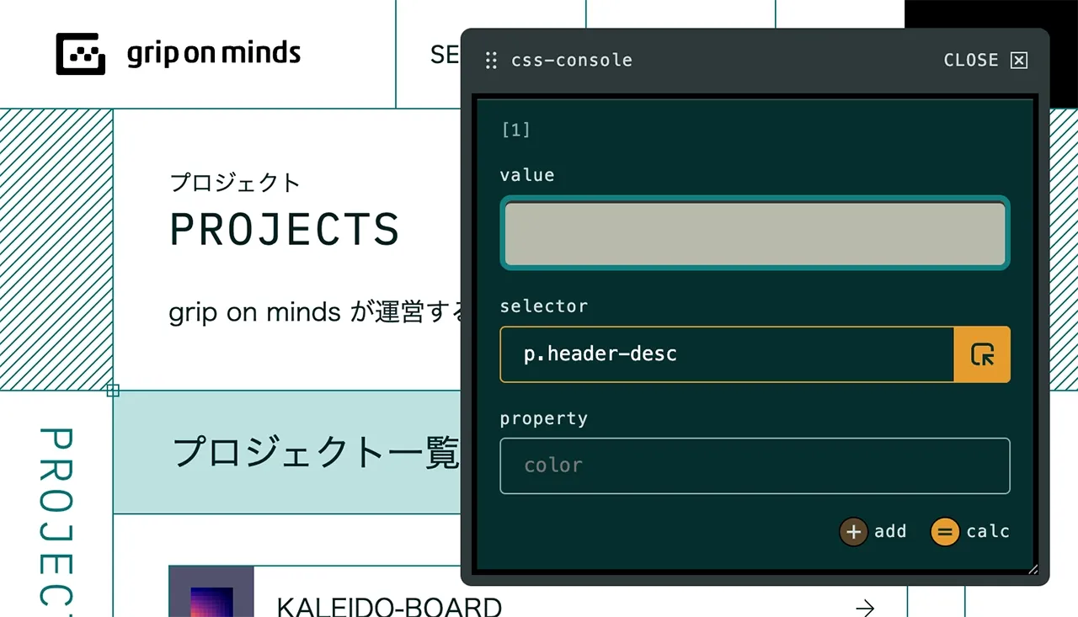
Task: Click the black block in top-right header
Action: click(990, 14)
